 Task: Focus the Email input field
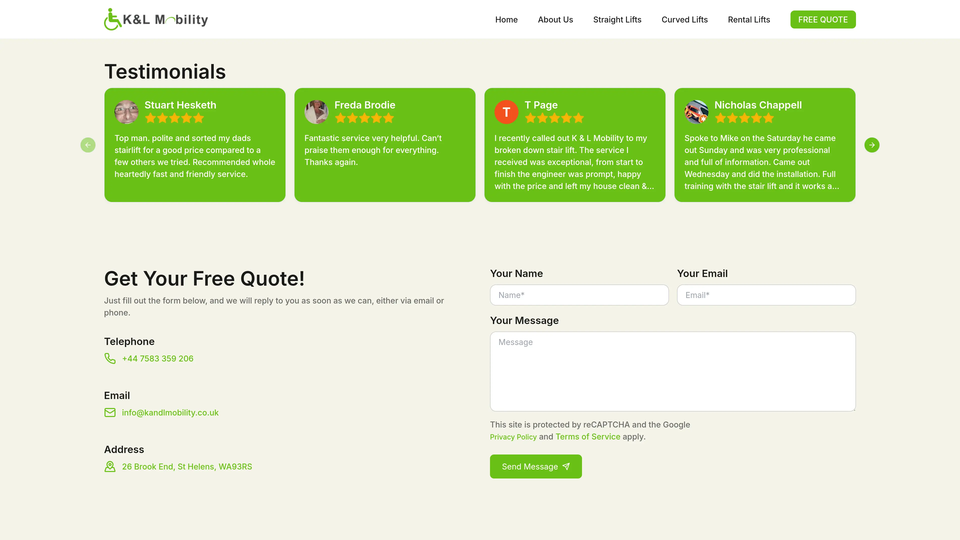[766, 295]
